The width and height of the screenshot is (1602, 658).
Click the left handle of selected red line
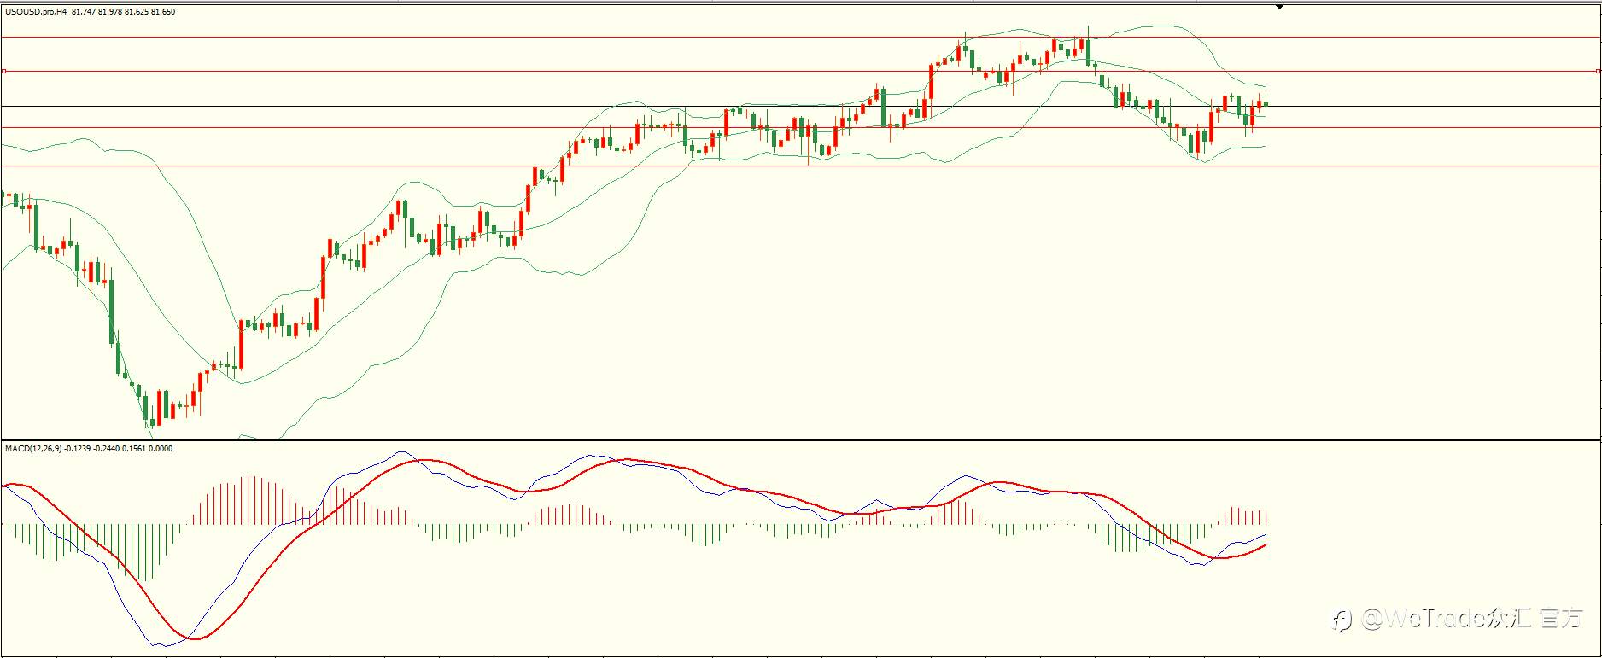coord(3,71)
